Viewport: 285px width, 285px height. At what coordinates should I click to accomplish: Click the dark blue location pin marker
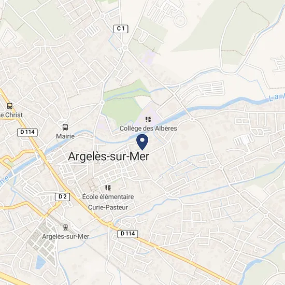coord(142,142)
